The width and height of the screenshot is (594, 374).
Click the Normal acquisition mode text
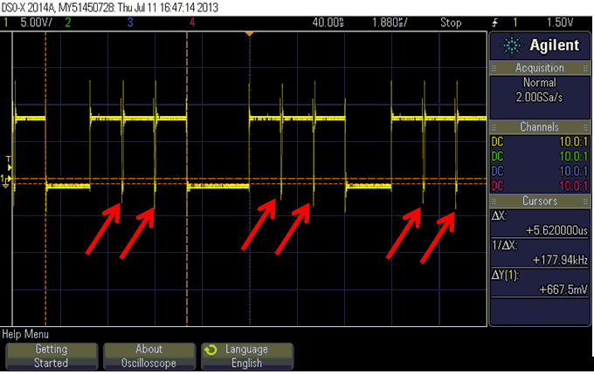coord(540,83)
